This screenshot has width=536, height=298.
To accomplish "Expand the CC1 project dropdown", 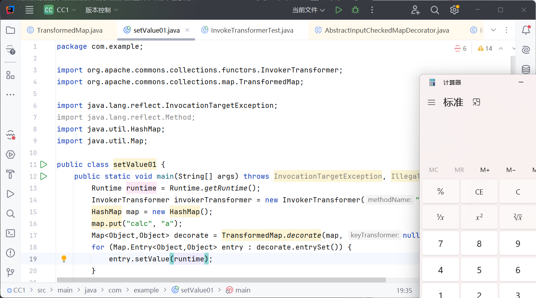I will (60, 10).
